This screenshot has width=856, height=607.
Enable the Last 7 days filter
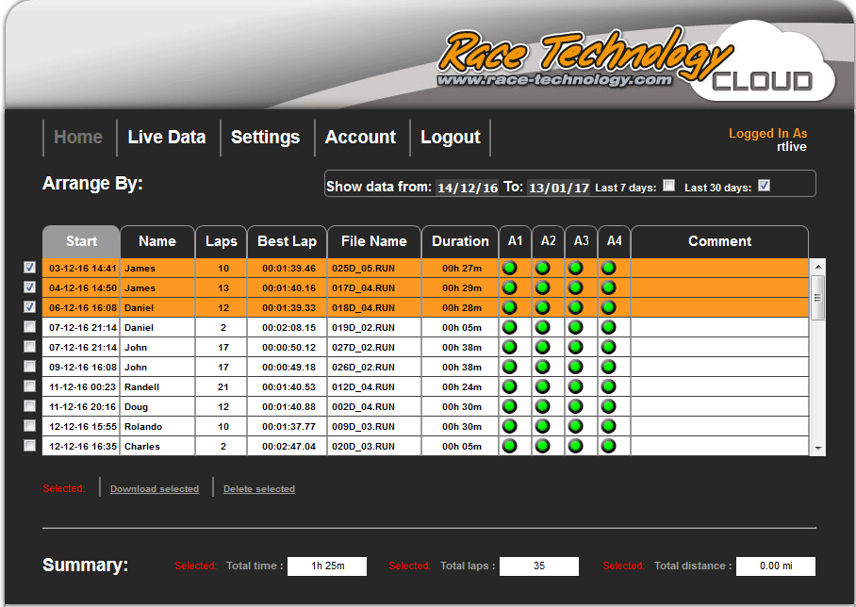click(x=668, y=186)
